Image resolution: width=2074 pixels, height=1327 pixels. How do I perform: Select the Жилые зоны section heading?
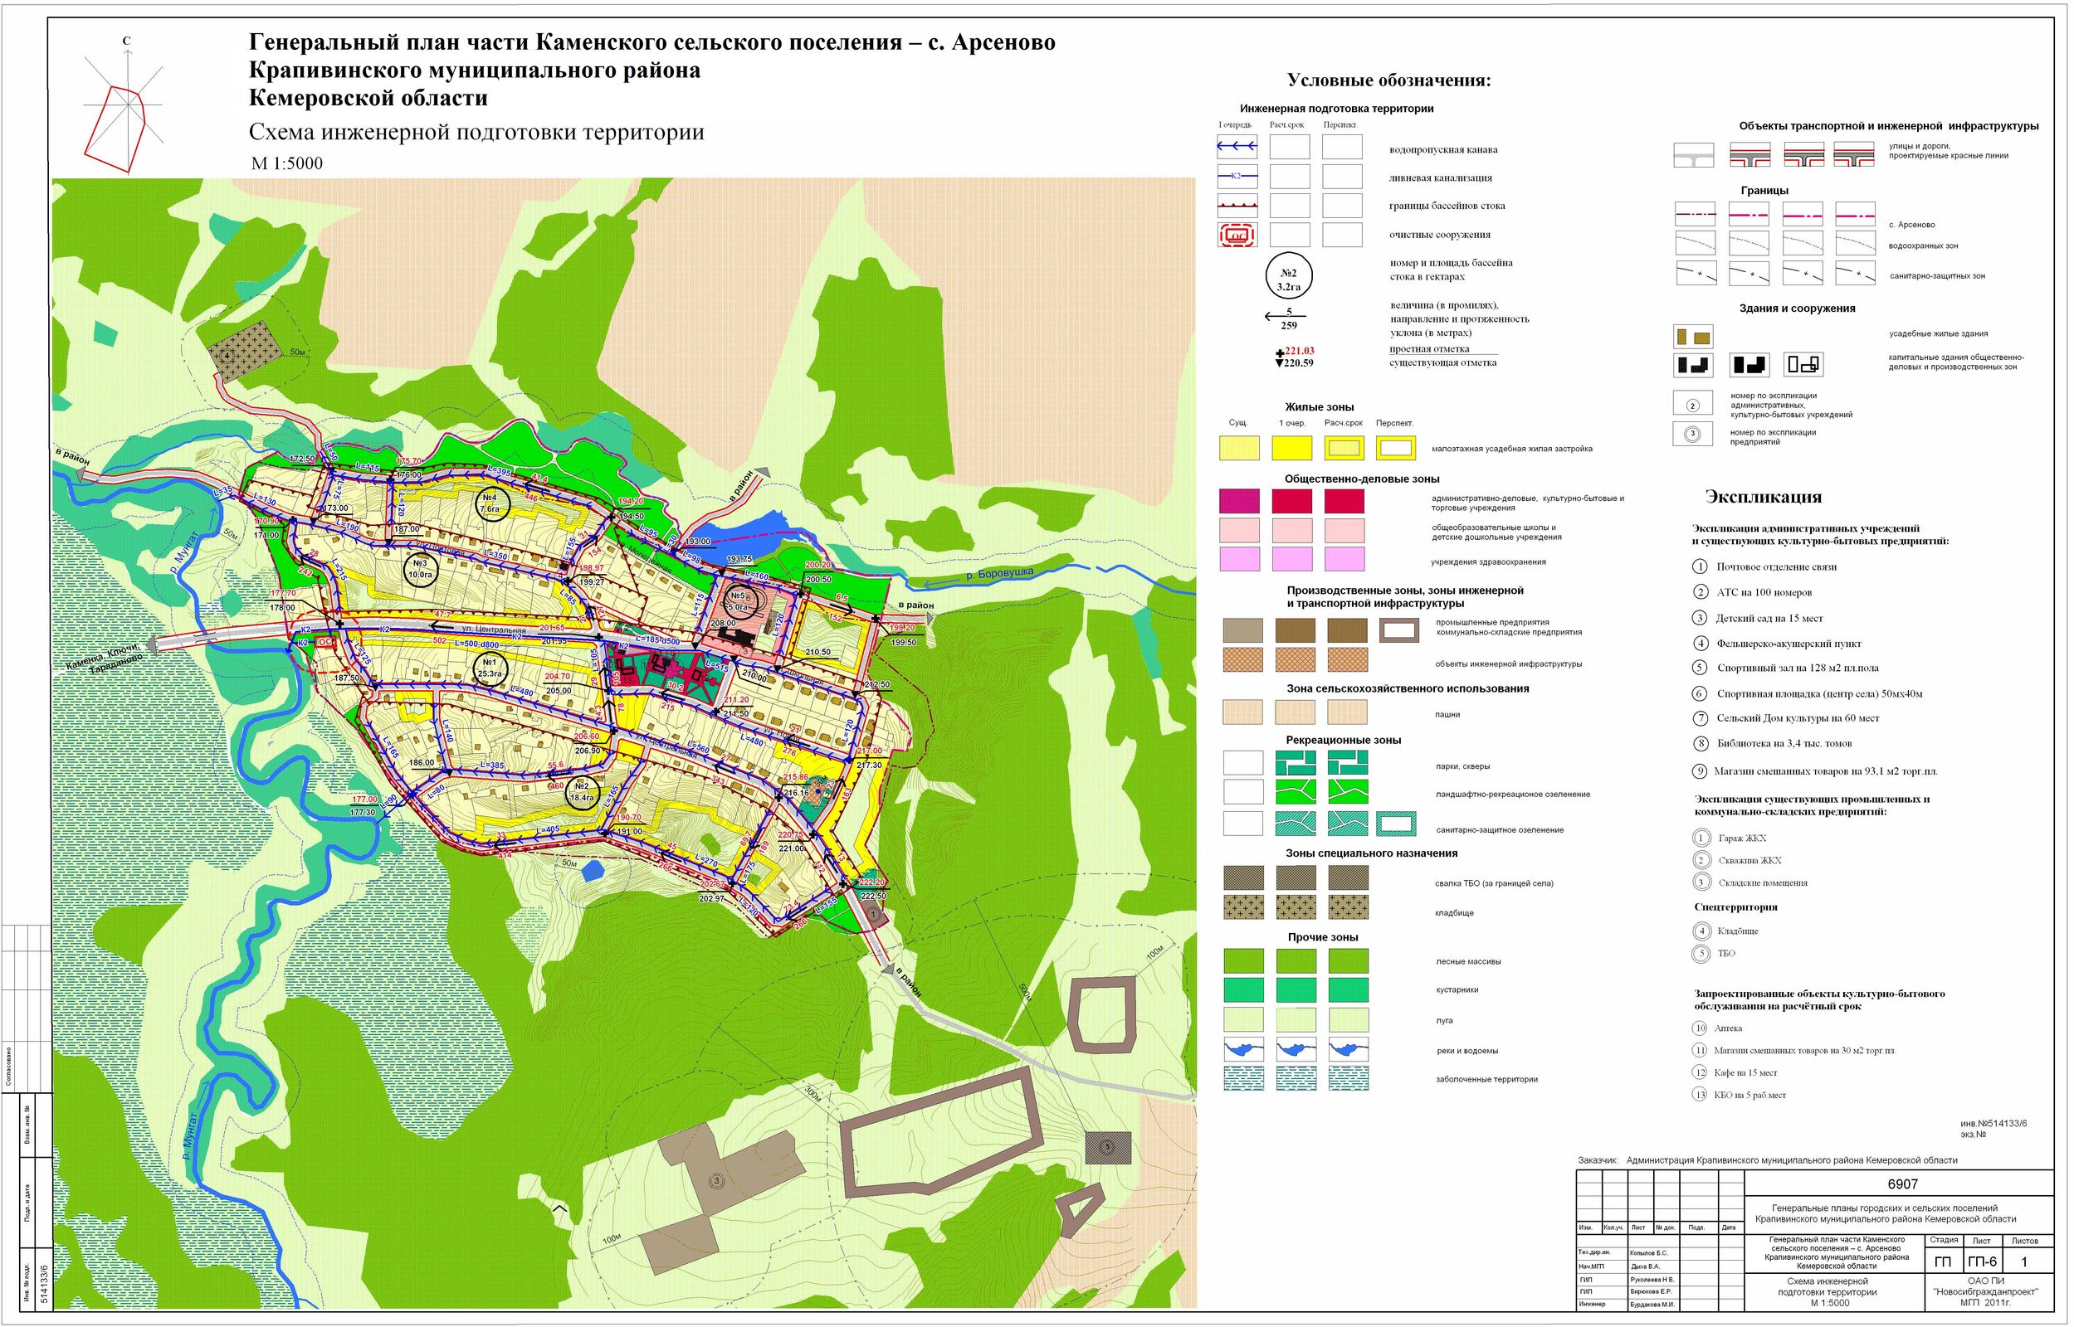coord(1319,407)
